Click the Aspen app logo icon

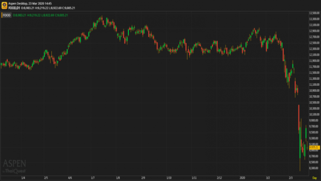coord(4,5)
